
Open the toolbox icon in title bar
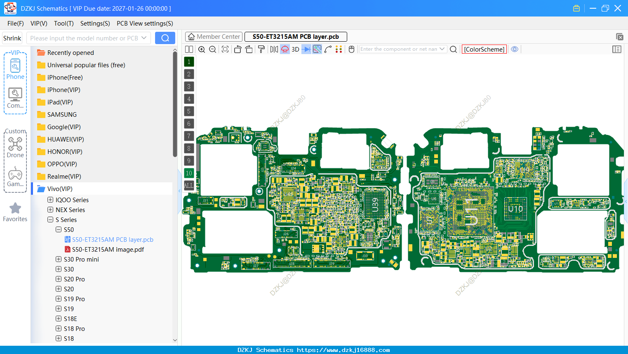(x=576, y=8)
